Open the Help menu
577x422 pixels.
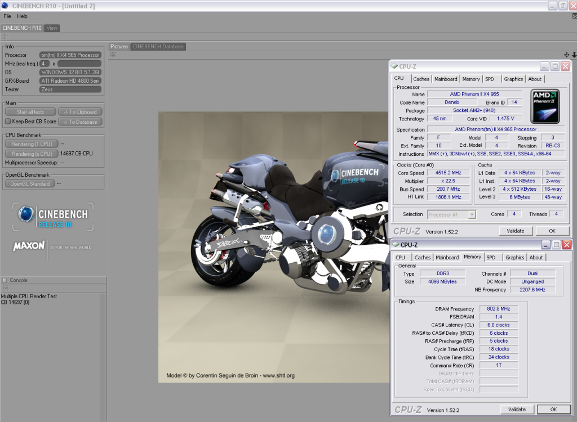point(22,16)
